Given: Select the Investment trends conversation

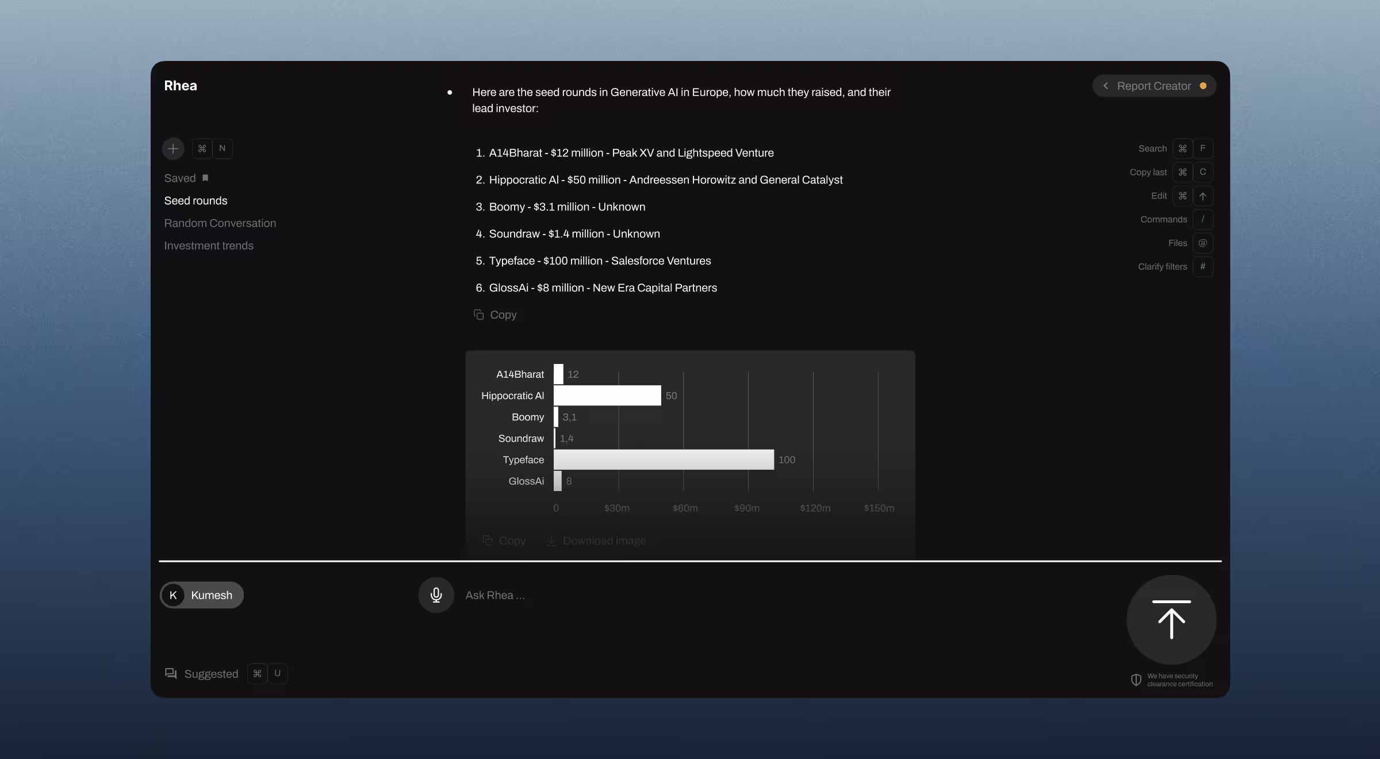Looking at the screenshot, I should point(208,246).
